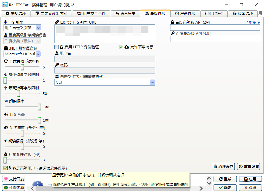Viewport: 264px width, 193px height.
Task: Click the microphone icon beside TTS 引擎
Action: pos(5,22)
